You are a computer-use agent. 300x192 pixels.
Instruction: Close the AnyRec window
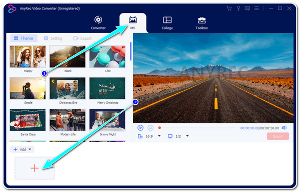[x=289, y=8]
